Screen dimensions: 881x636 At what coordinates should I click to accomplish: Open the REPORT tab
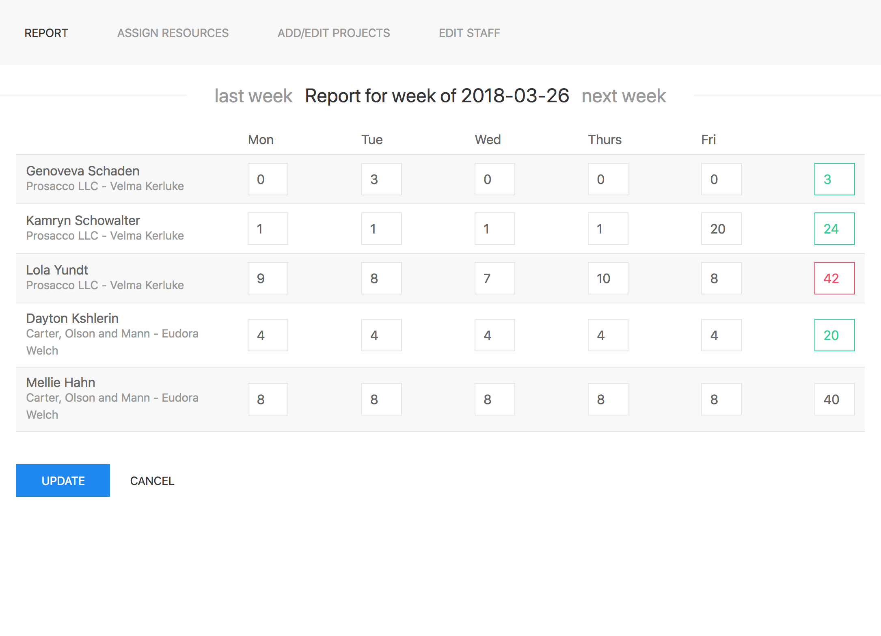point(46,33)
